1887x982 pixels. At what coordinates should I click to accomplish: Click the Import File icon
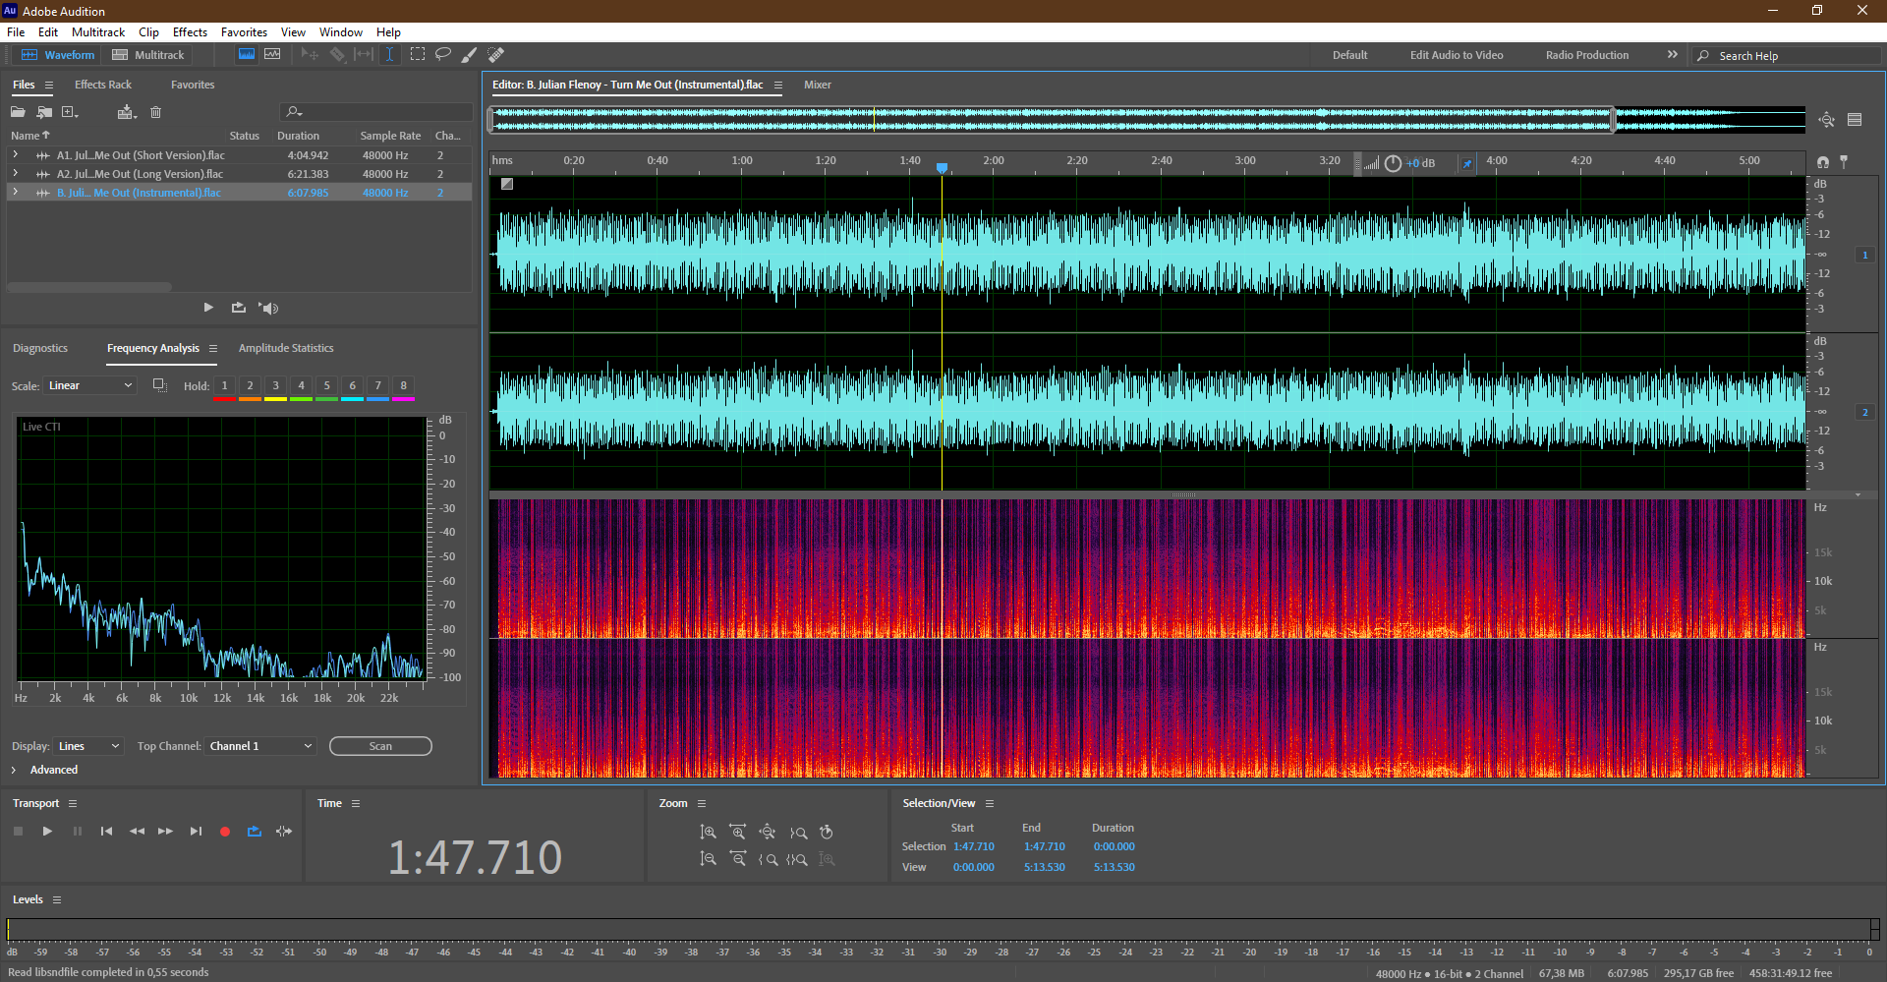click(44, 112)
